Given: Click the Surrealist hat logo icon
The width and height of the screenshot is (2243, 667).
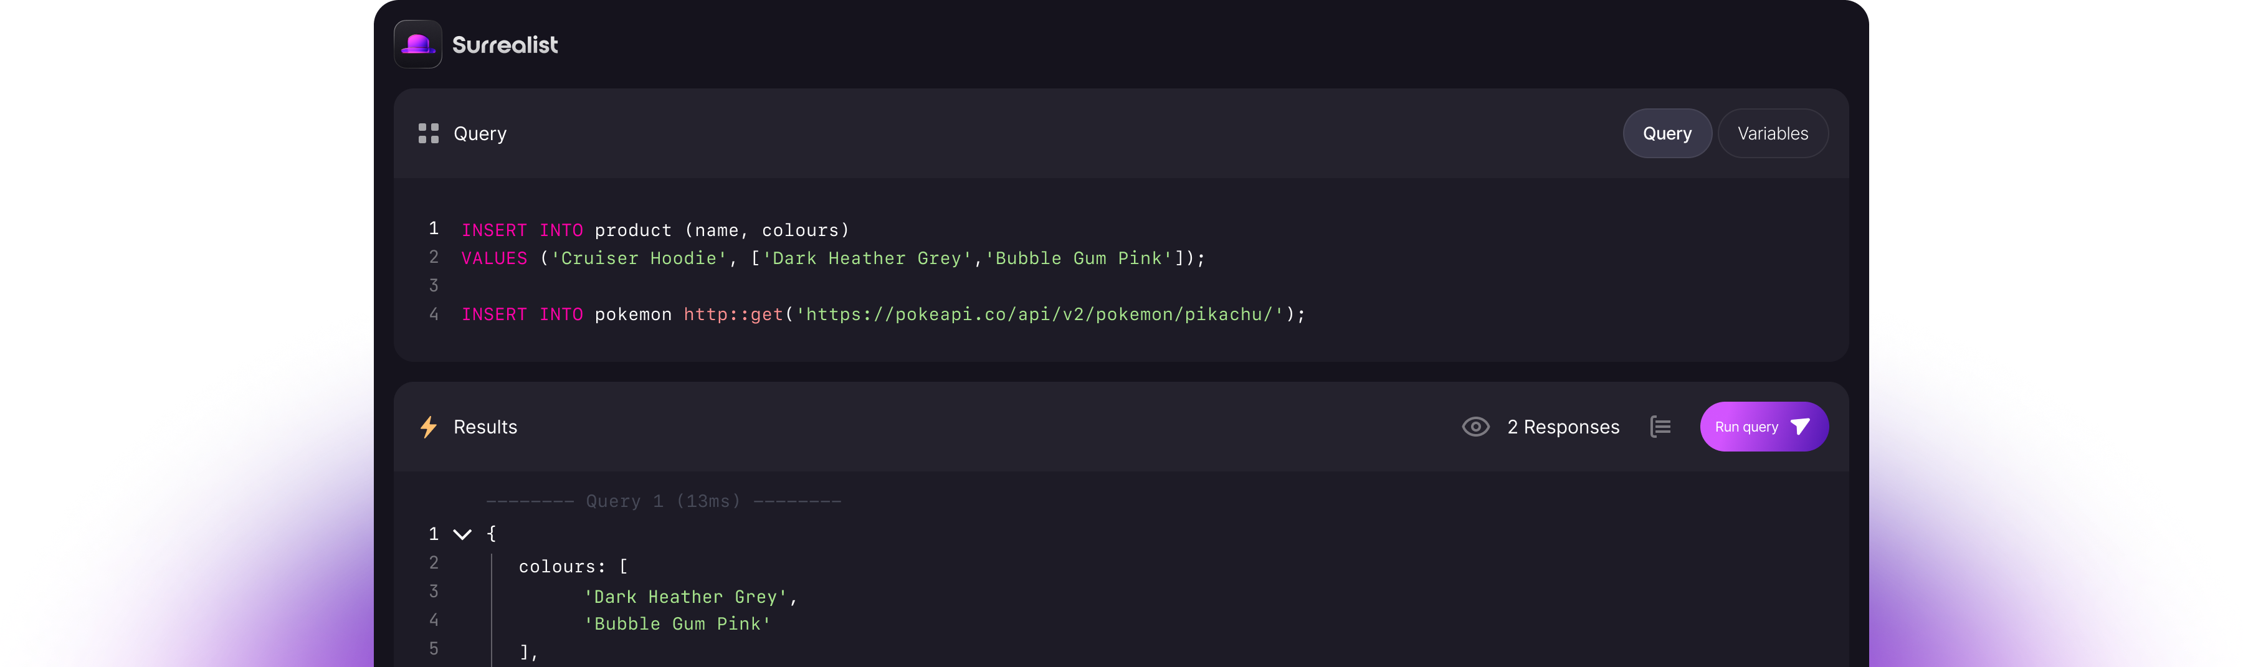Looking at the screenshot, I should click(x=417, y=44).
